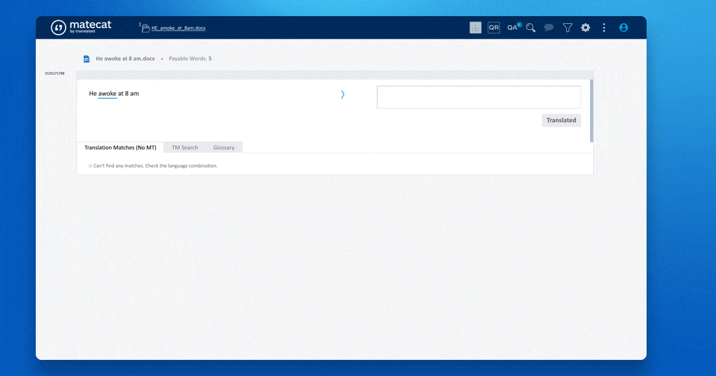Switch to the TM Search tab
Screen dimensions: 716x376
tap(184, 147)
